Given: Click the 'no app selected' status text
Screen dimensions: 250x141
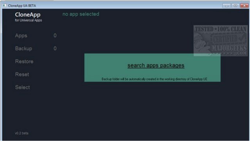Looking at the screenshot, I should [81, 14].
